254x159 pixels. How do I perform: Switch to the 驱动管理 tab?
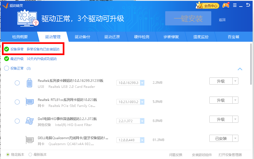[53, 37]
